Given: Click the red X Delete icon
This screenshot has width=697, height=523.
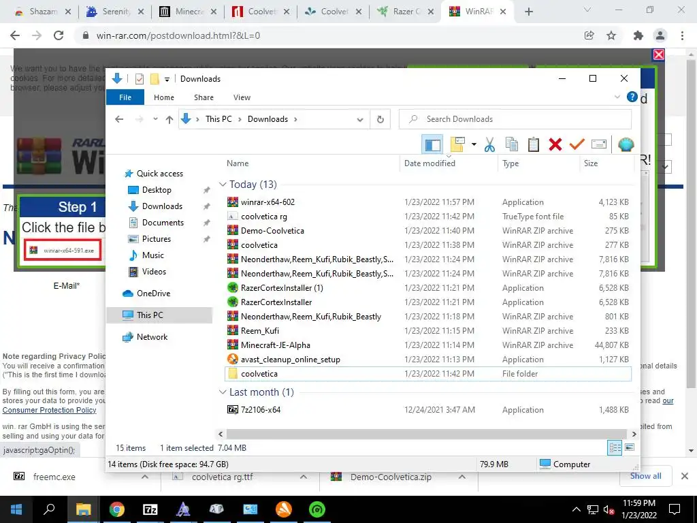Looking at the screenshot, I should click(555, 144).
